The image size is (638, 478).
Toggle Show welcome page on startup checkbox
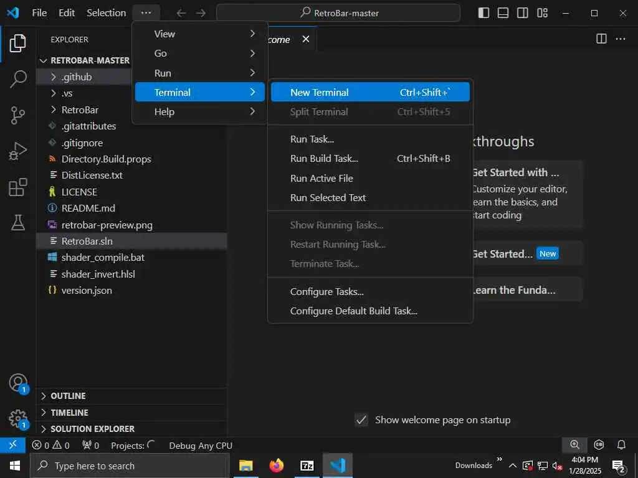click(361, 419)
